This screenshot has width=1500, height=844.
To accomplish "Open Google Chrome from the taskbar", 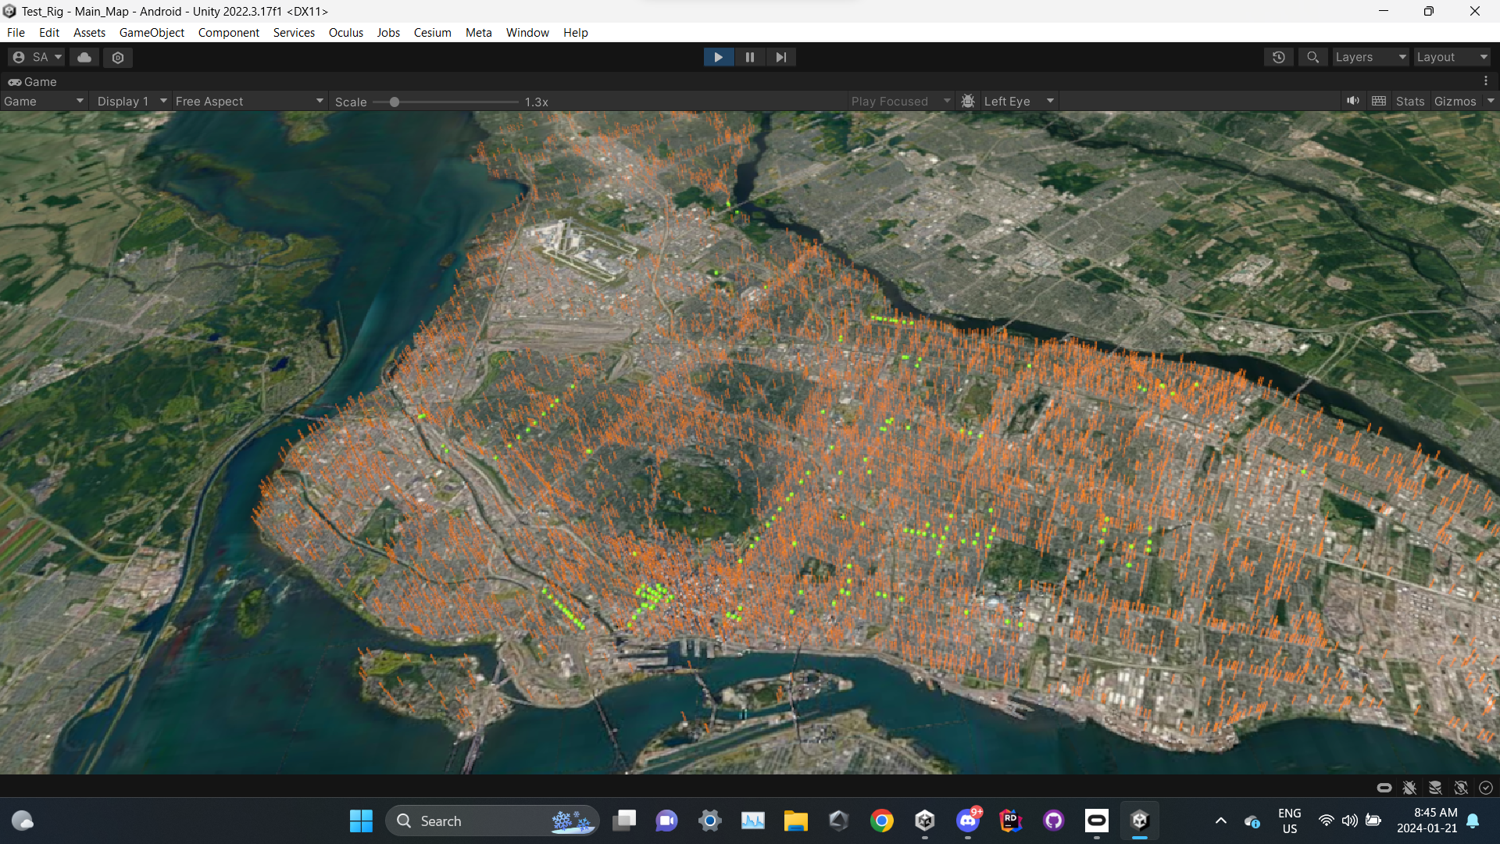I will 881,821.
